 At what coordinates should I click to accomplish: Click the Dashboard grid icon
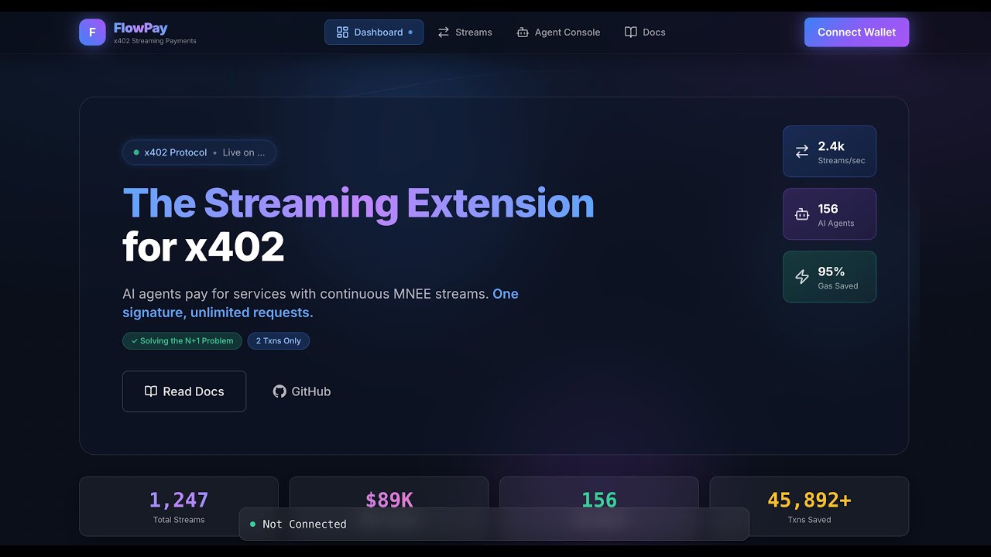tap(342, 32)
